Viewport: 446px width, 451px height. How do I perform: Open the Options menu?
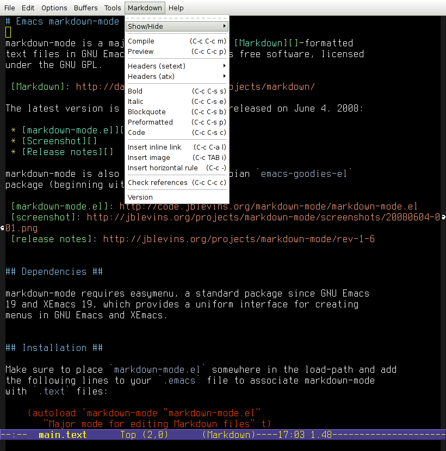[54, 8]
